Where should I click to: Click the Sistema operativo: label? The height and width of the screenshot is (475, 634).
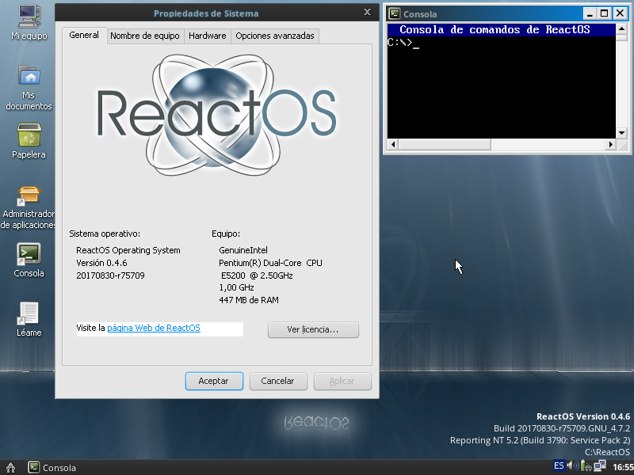(x=105, y=234)
